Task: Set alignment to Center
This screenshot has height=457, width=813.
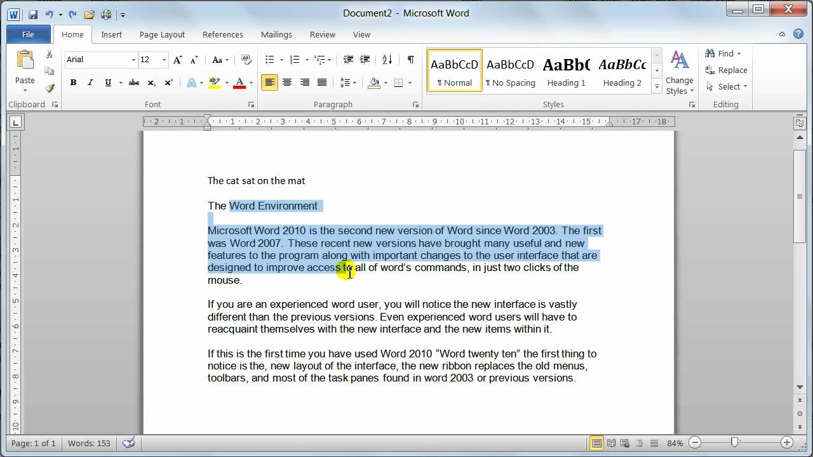Action: pos(287,83)
